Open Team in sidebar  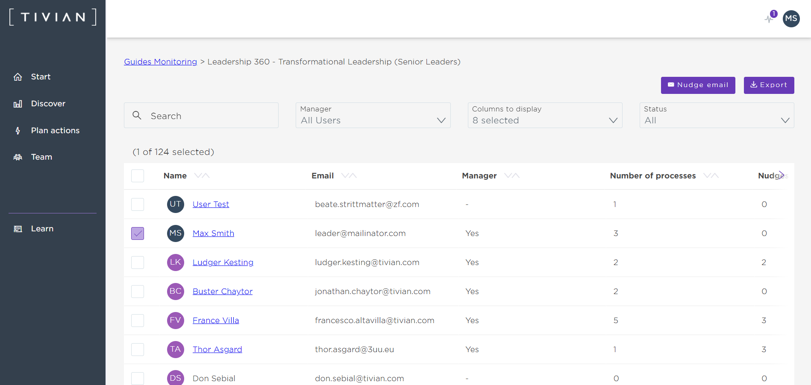pyautogui.click(x=41, y=157)
